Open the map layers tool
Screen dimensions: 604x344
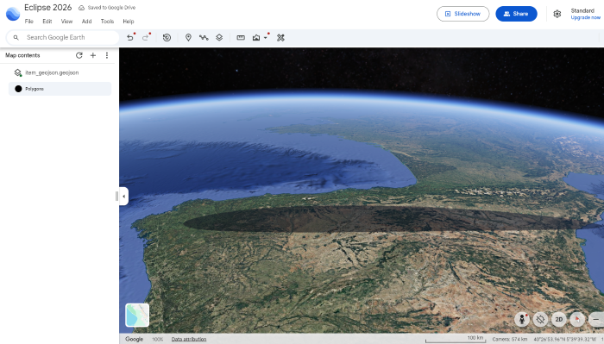click(219, 38)
